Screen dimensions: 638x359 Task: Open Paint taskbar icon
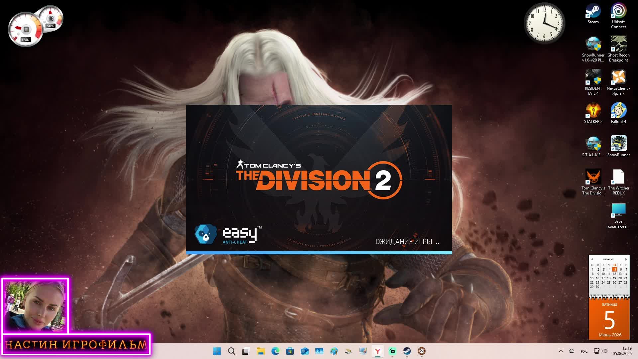pyautogui.click(x=334, y=351)
